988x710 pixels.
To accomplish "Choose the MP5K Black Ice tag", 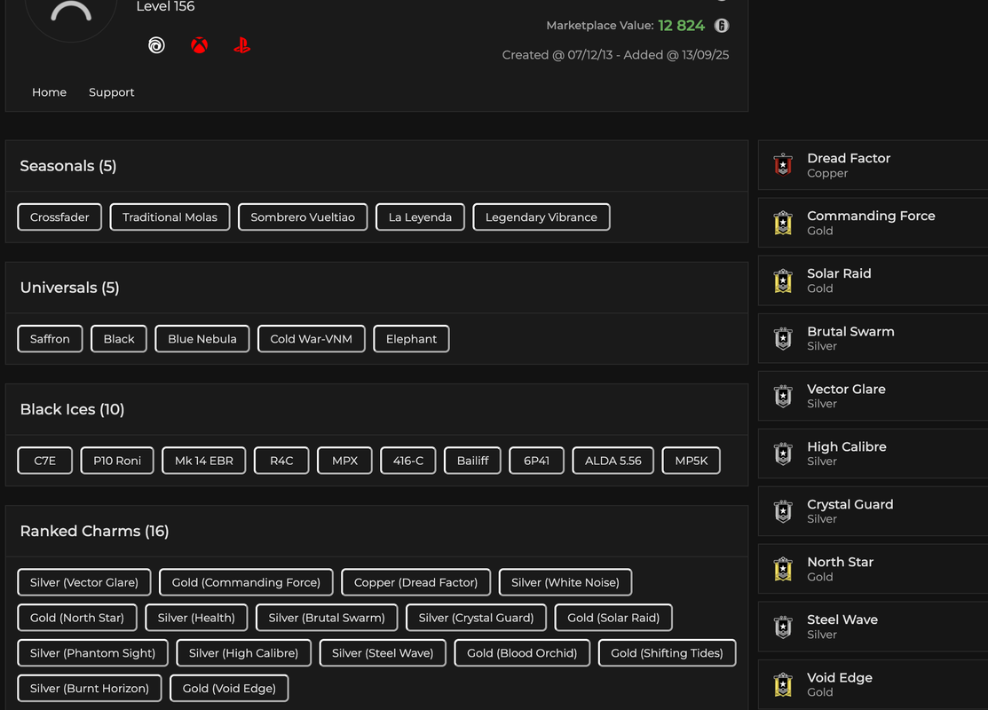I will pyautogui.click(x=692, y=461).
